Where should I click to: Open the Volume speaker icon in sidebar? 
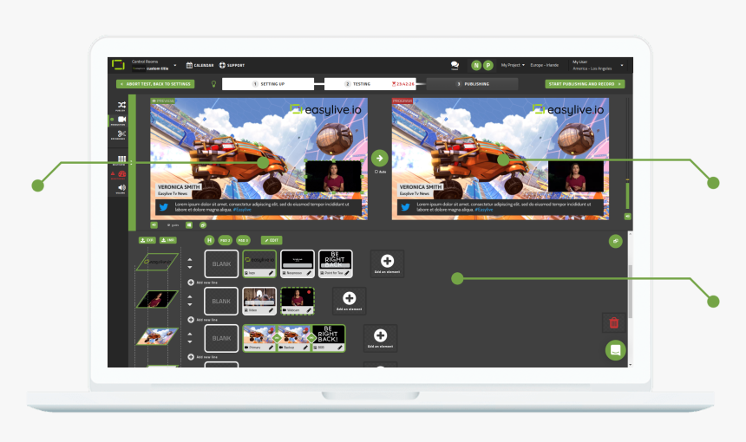pos(121,188)
